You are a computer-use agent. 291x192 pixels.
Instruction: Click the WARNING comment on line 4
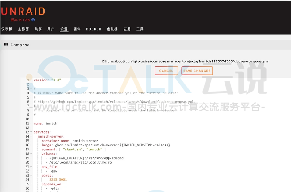pyautogui.click(x=105, y=93)
